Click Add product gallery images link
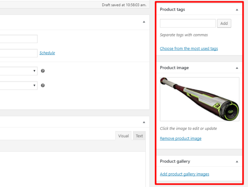 click(184, 174)
